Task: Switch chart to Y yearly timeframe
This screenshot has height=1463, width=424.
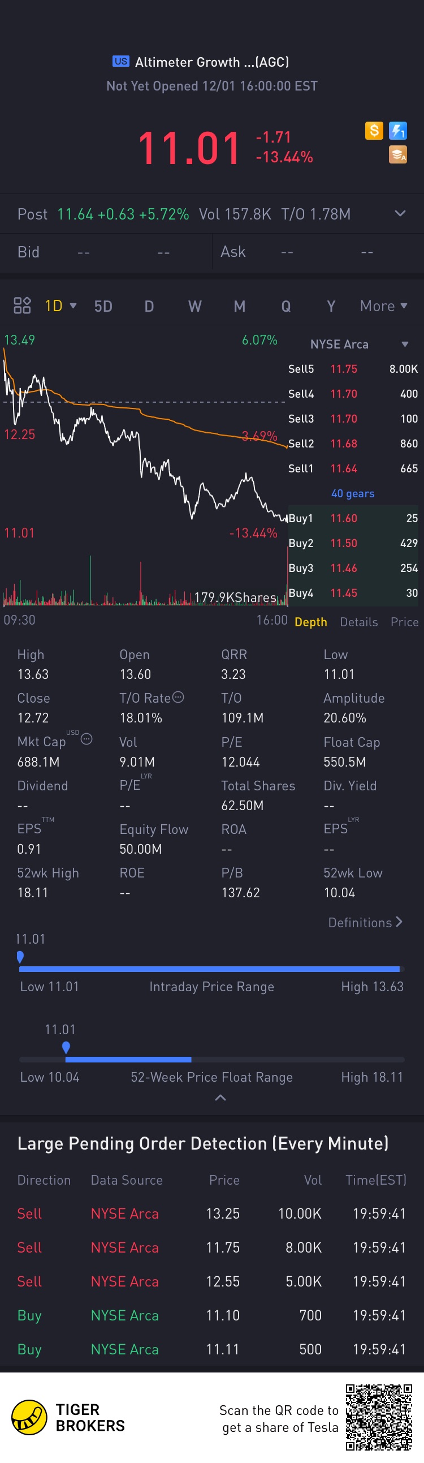Action: [331, 306]
